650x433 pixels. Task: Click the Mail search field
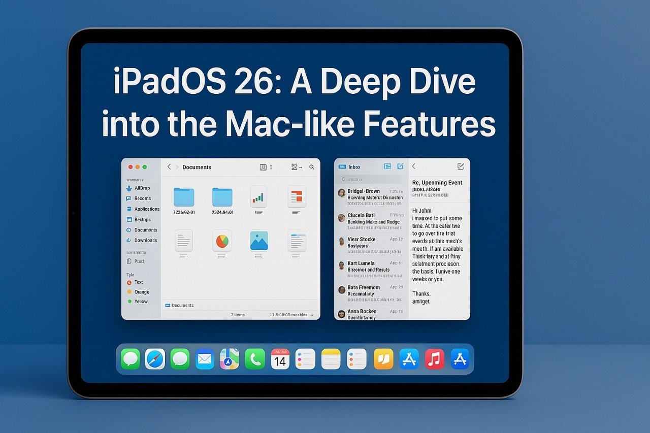(371, 179)
